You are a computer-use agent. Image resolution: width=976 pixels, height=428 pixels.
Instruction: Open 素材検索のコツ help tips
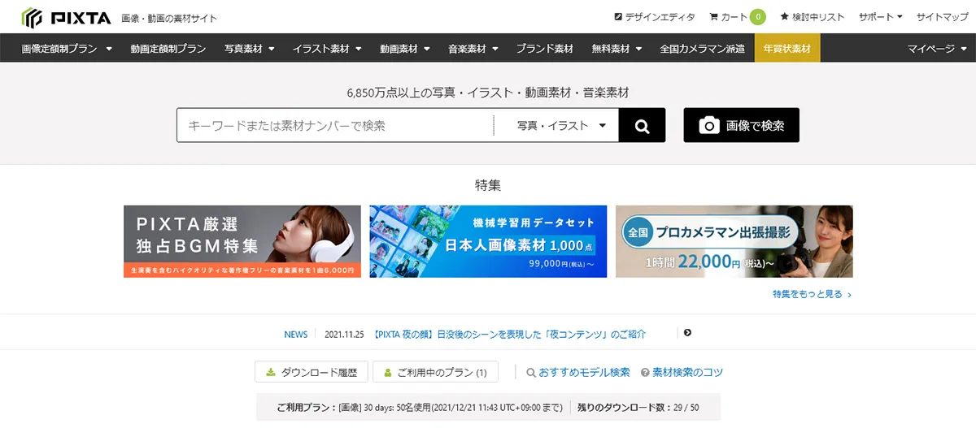click(x=682, y=373)
